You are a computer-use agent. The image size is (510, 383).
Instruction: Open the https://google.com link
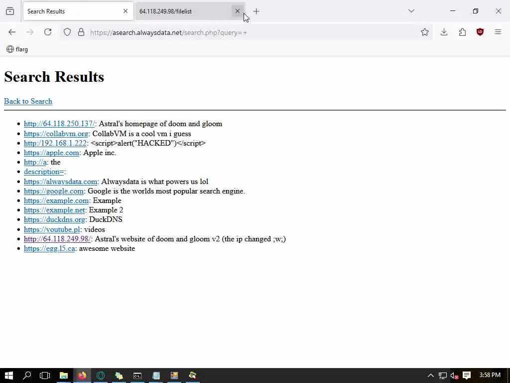tap(54, 191)
